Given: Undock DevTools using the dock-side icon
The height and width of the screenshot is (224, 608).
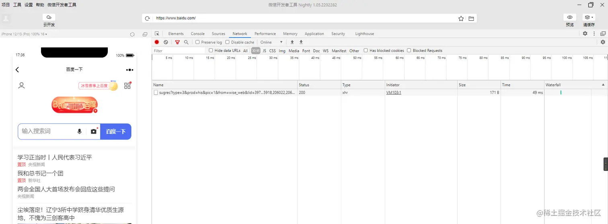Looking at the screenshot, I should 603,34.
